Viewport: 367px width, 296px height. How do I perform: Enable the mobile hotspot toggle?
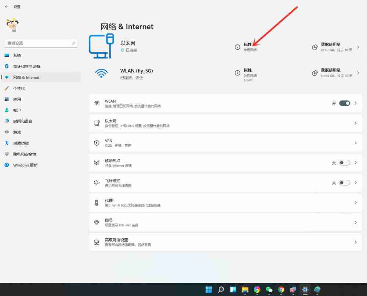point(344,163)
